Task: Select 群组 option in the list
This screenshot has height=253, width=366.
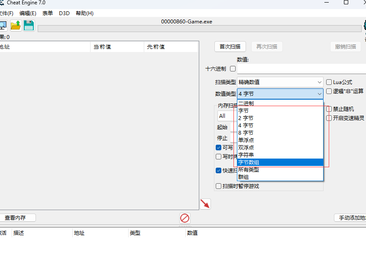Action: click(280, 177)
